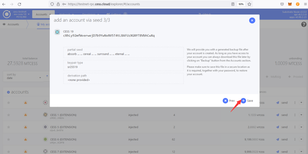Screen dimensions: 308x154
Task: Click the 9,199.9890 TCESS balance
Action: [254, 139]
